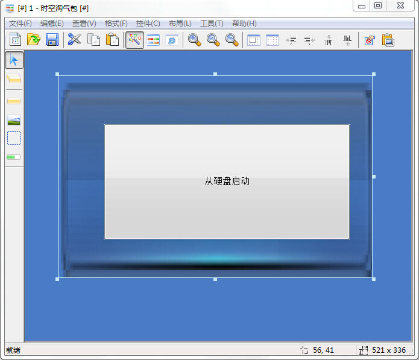
Task: Select the green progress bar tool
Action: click(x=14, y=157)
